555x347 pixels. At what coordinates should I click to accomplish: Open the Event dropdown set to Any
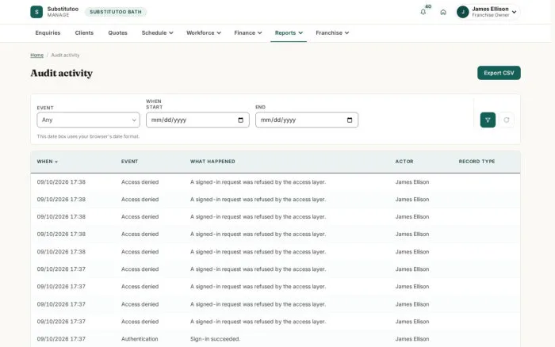[88, 120]
